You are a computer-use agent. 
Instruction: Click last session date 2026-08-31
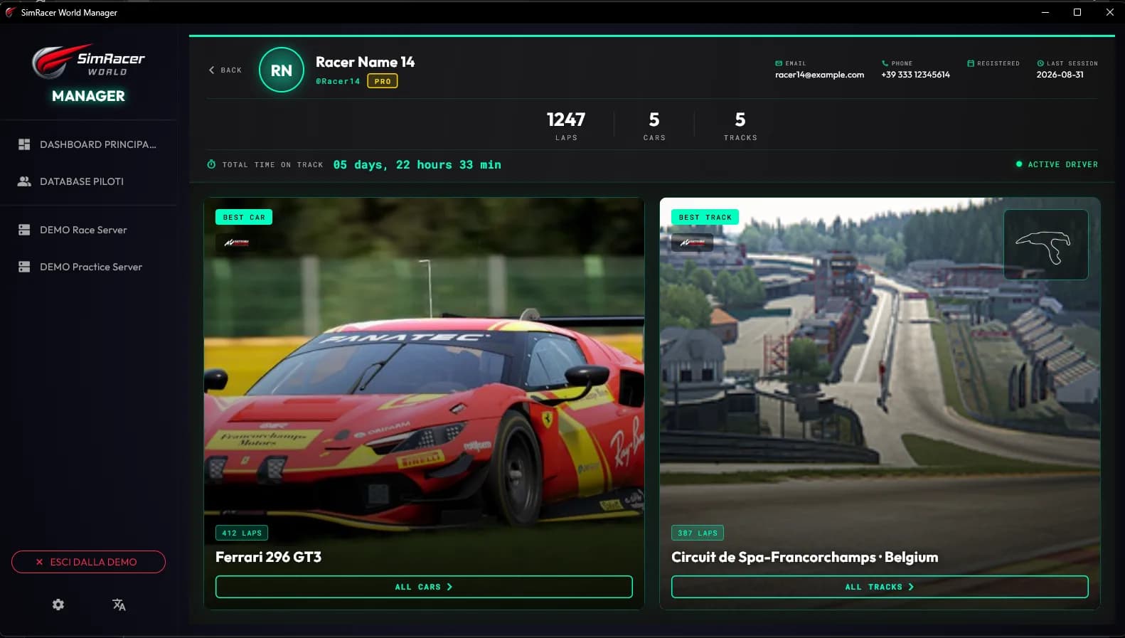click(1060, 75)
